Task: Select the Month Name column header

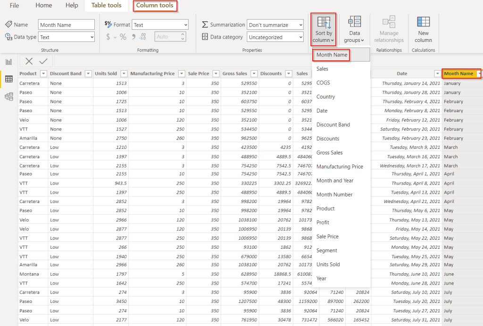Action: [x=458, y=73]
